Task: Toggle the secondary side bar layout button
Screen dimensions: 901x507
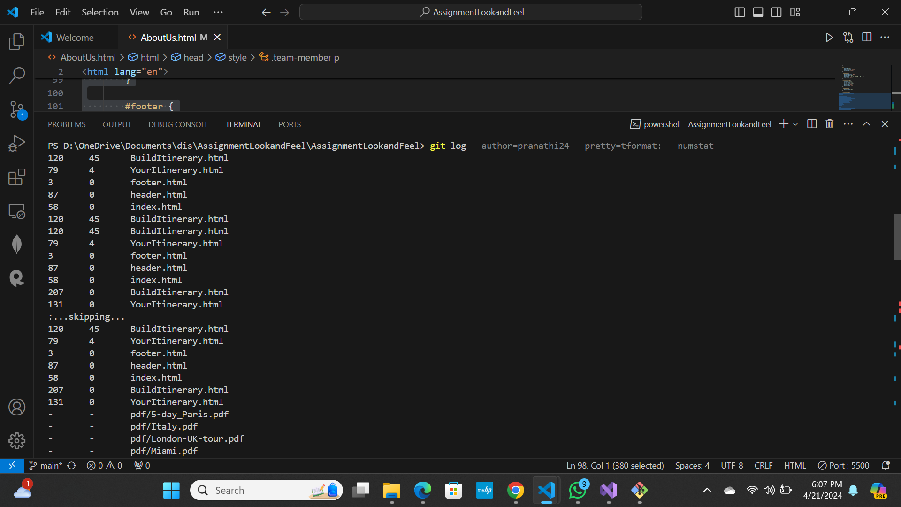Action: (x=776, y=12)
